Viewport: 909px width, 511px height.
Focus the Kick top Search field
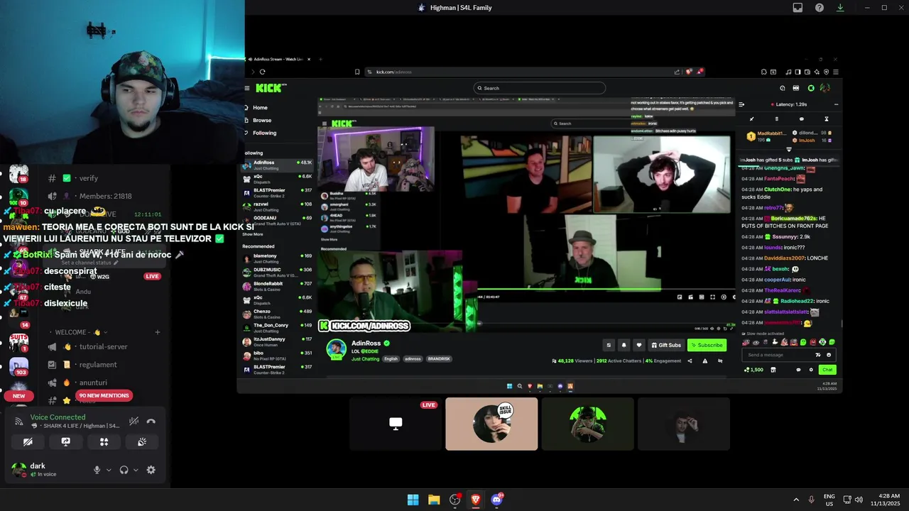coord(540,88)
